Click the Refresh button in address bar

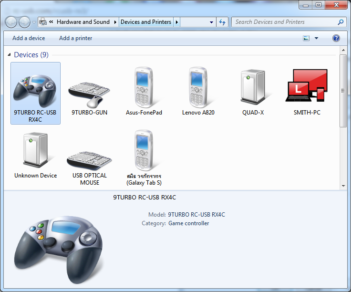(222, 22)
